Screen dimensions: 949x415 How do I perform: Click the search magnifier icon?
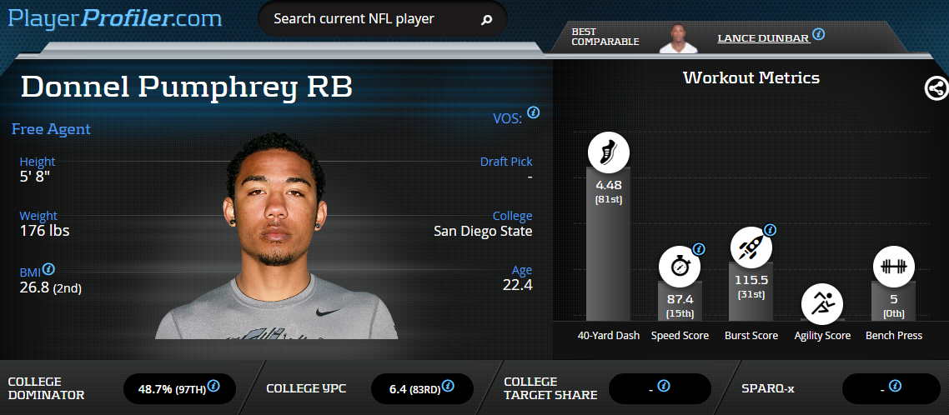pyautogui.click(x=486, y=20)
